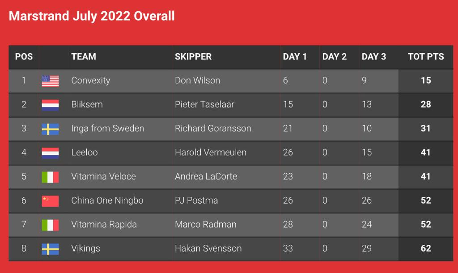The height and width of the screenshot is (273, 458).
Task: Click the USA flag beside Convexity
Action: pyautogui.click(x=50, y=81)
